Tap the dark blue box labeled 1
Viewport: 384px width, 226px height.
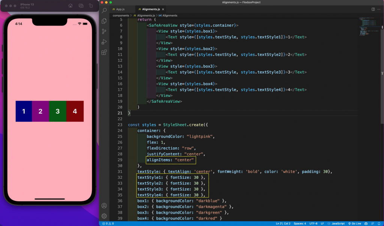(x=24, y=111)
